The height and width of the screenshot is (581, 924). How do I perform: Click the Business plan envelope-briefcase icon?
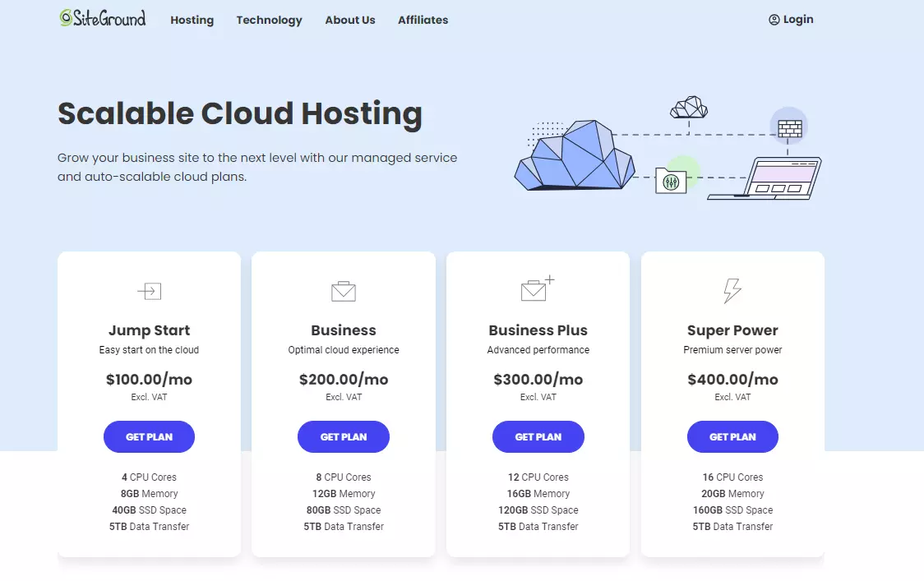[x=343, y=290]
